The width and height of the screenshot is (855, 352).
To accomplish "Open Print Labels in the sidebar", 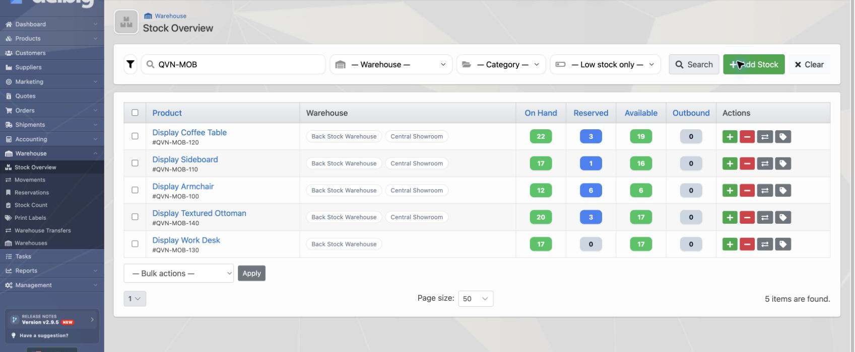I will tap(30, 218).
